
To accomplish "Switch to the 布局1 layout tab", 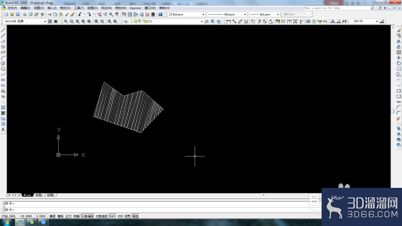I will (x=39, y=195).
